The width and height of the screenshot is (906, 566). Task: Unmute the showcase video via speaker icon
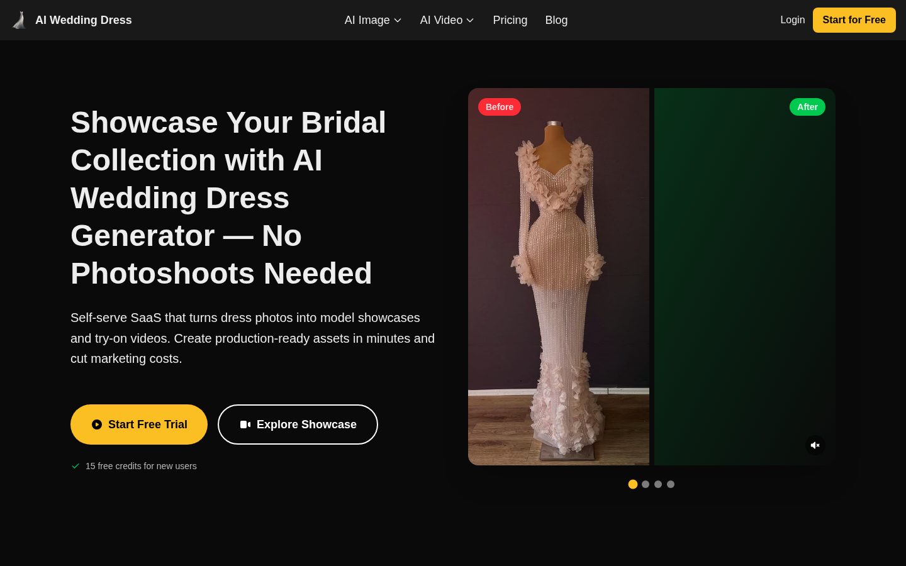tap(815, 445)
